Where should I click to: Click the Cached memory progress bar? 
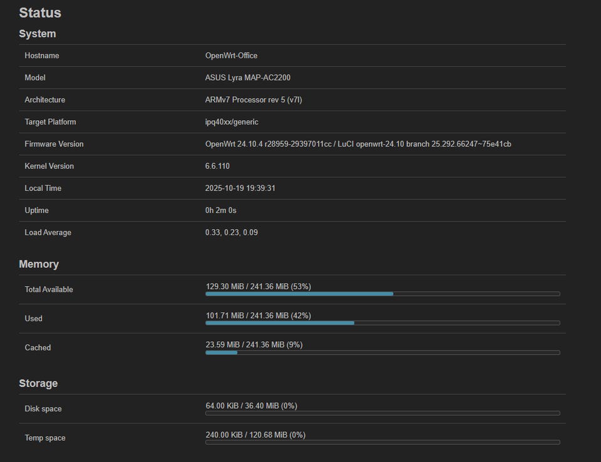click(383, 352)
